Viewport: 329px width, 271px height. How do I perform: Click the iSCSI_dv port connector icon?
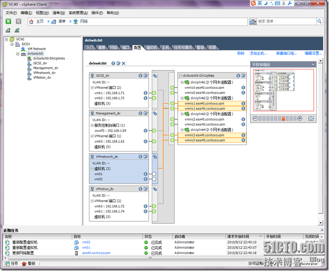[x=155, y=76]
